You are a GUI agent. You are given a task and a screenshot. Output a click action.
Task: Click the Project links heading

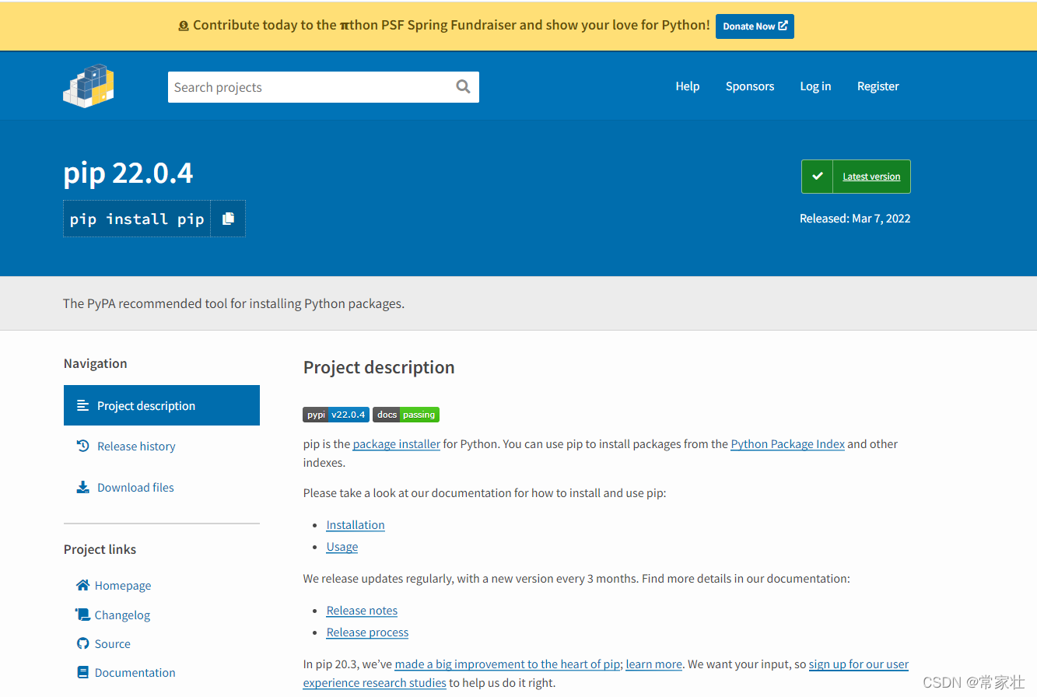click(100, 549)
